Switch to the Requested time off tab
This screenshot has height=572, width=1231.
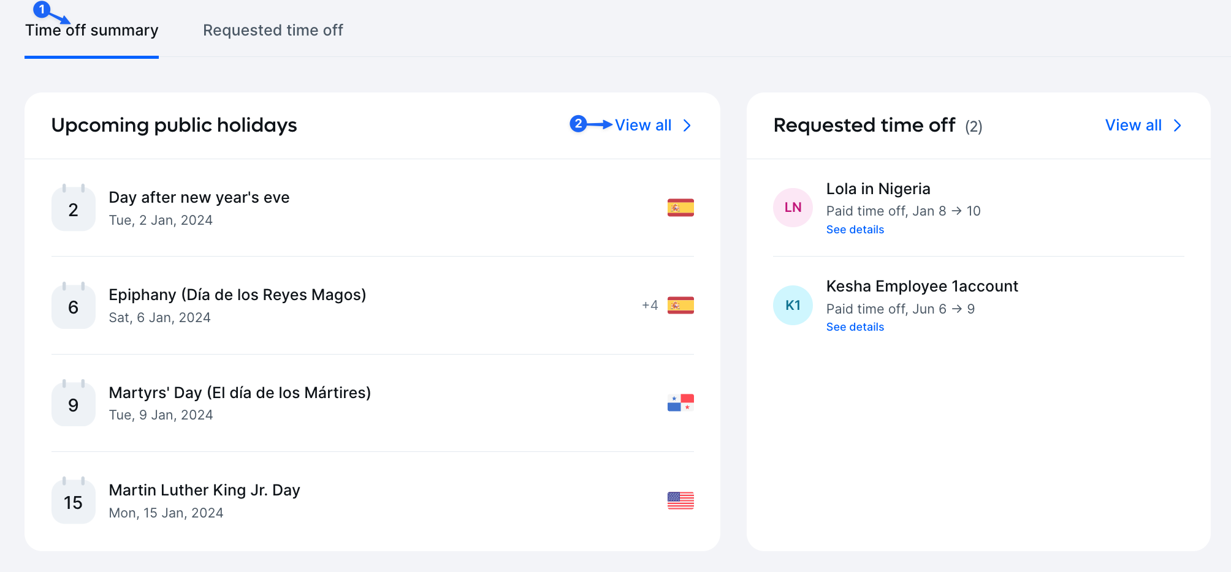(273, 31)
